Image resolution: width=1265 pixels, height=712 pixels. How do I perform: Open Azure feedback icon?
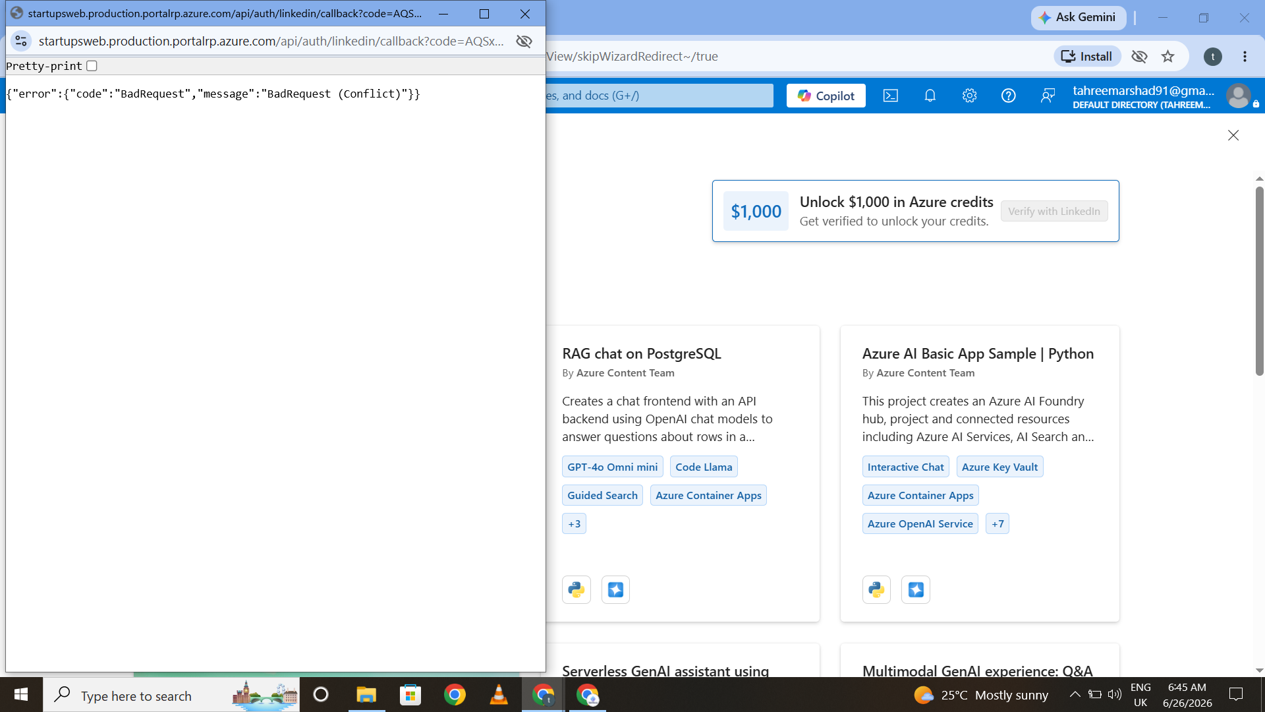tap(1048, 96)
